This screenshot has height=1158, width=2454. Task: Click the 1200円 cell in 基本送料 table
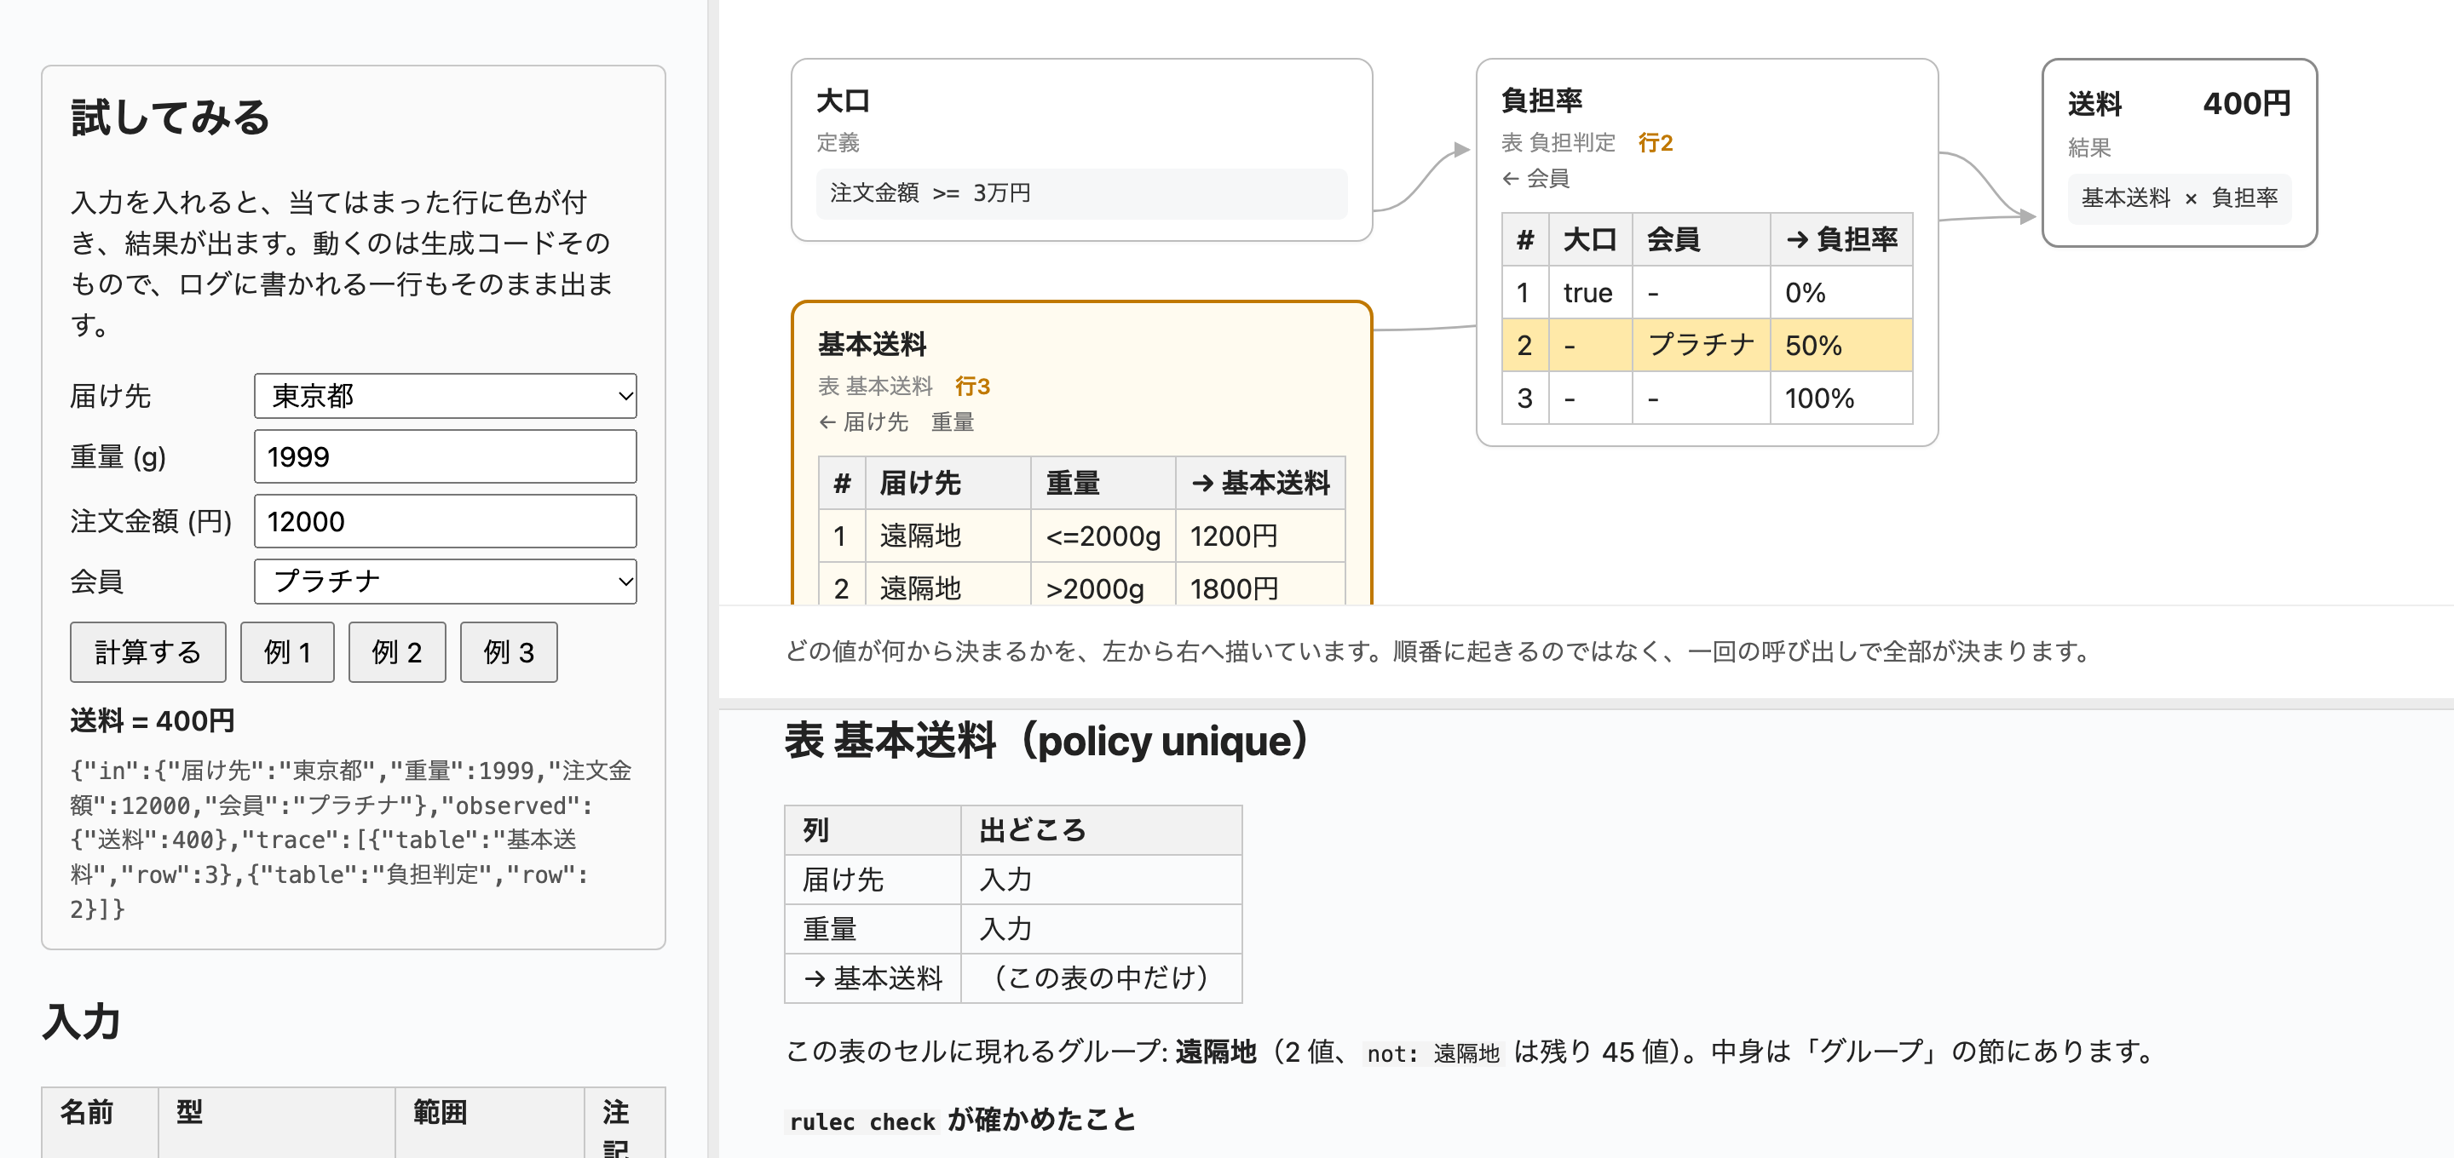[1260, 536]
